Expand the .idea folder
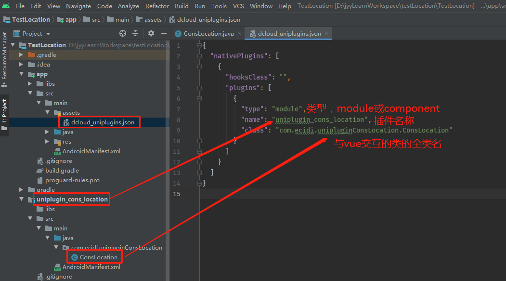The width and height of the screenshot is (506, 281). coord(21,64)
